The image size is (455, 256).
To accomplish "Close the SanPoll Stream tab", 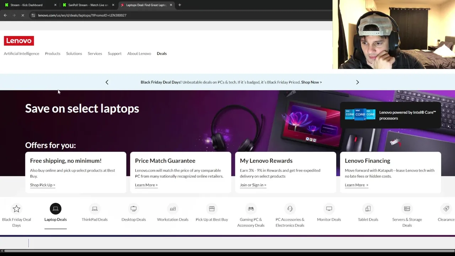I will (113, 5).
